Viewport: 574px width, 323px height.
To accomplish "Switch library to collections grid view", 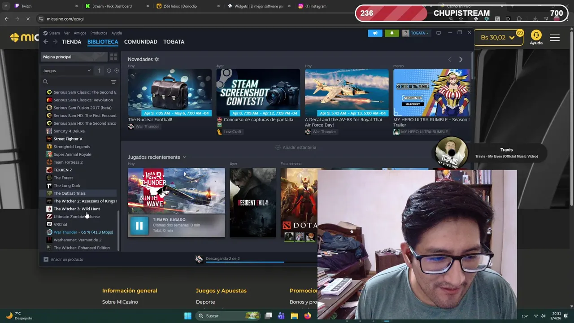I will (x=113, y=57).
